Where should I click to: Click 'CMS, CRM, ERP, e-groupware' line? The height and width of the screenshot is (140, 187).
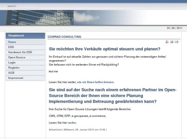pos(77,116)
